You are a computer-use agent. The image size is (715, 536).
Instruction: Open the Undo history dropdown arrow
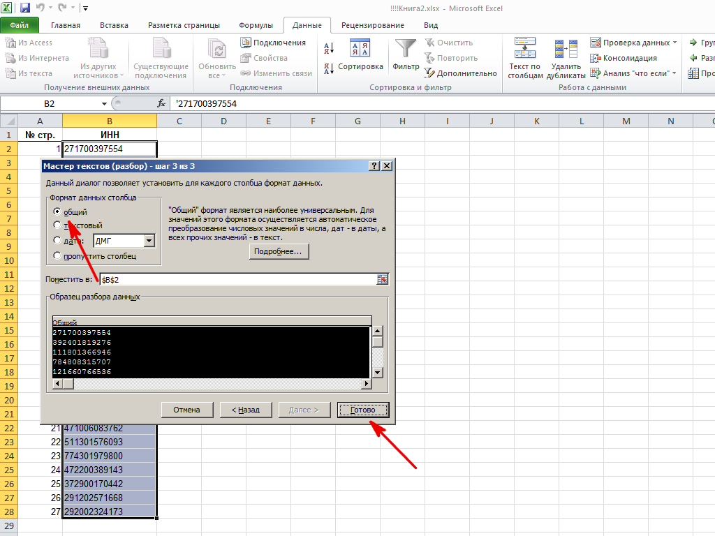pos(50,8)
